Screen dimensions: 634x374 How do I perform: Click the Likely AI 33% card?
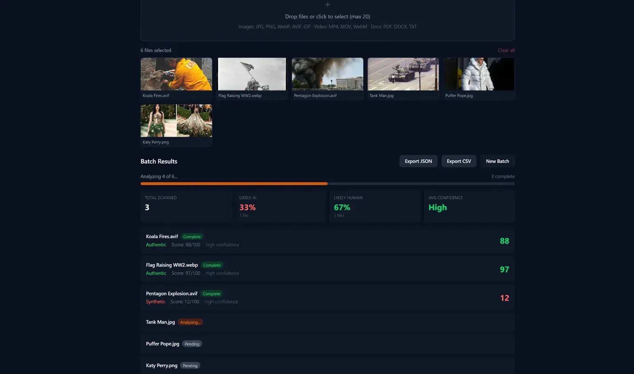[x=281, y=207]
